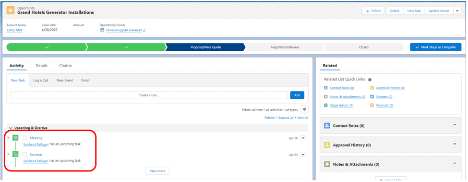Open Meeting task actions dropdown at Apr 26
Screen dimensions: 468x182
coord(303,138)
